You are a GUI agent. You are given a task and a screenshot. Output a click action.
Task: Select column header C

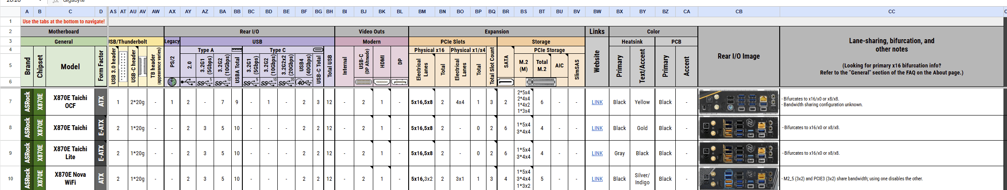coord(70,11)
